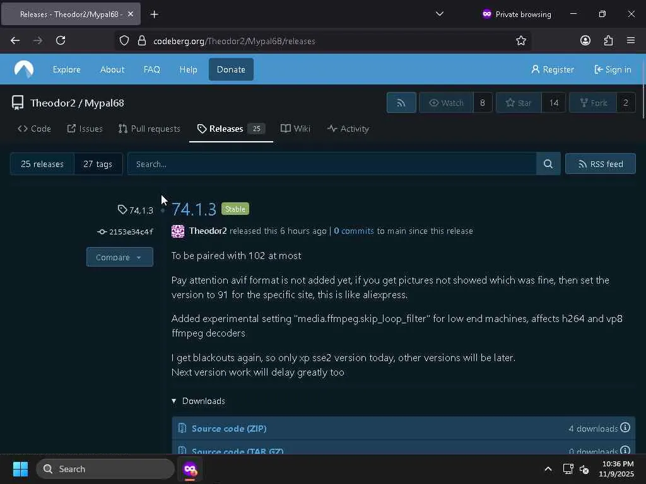This screenshot has width=646, height=484.
Task: Go back to the previous page
Action: (x=15, y=40)
